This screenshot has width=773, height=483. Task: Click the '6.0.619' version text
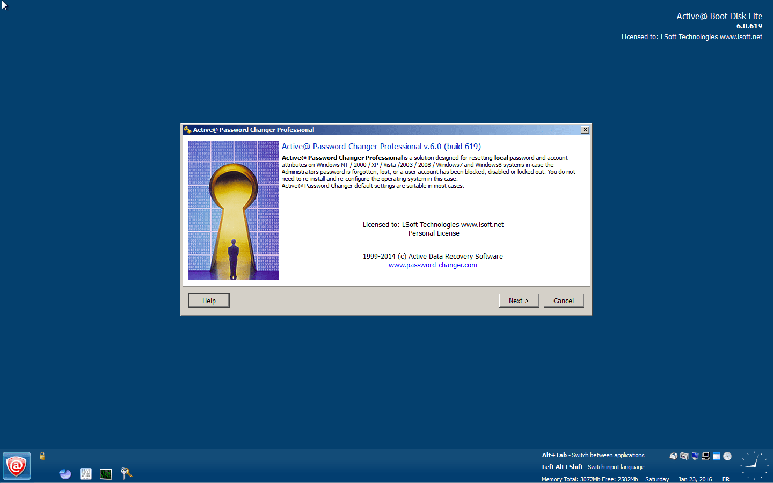[749, 26]
